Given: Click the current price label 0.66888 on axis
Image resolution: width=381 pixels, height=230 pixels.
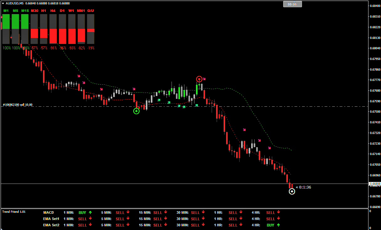Looking at the screenshot, I should (375, 184).
